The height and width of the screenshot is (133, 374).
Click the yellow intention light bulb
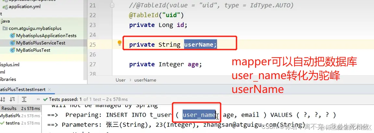point(119,43)
